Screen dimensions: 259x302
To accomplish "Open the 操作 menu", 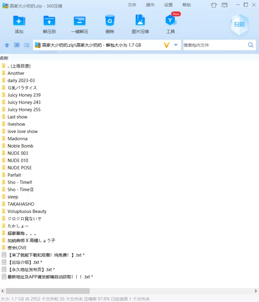I will [x=150, y=5].
